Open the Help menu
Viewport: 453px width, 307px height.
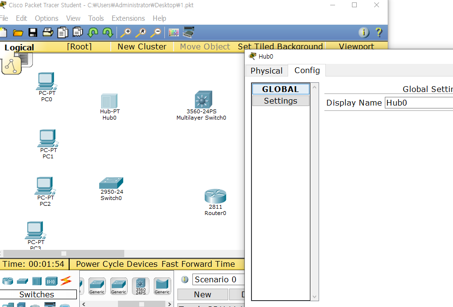pos(160,18)
